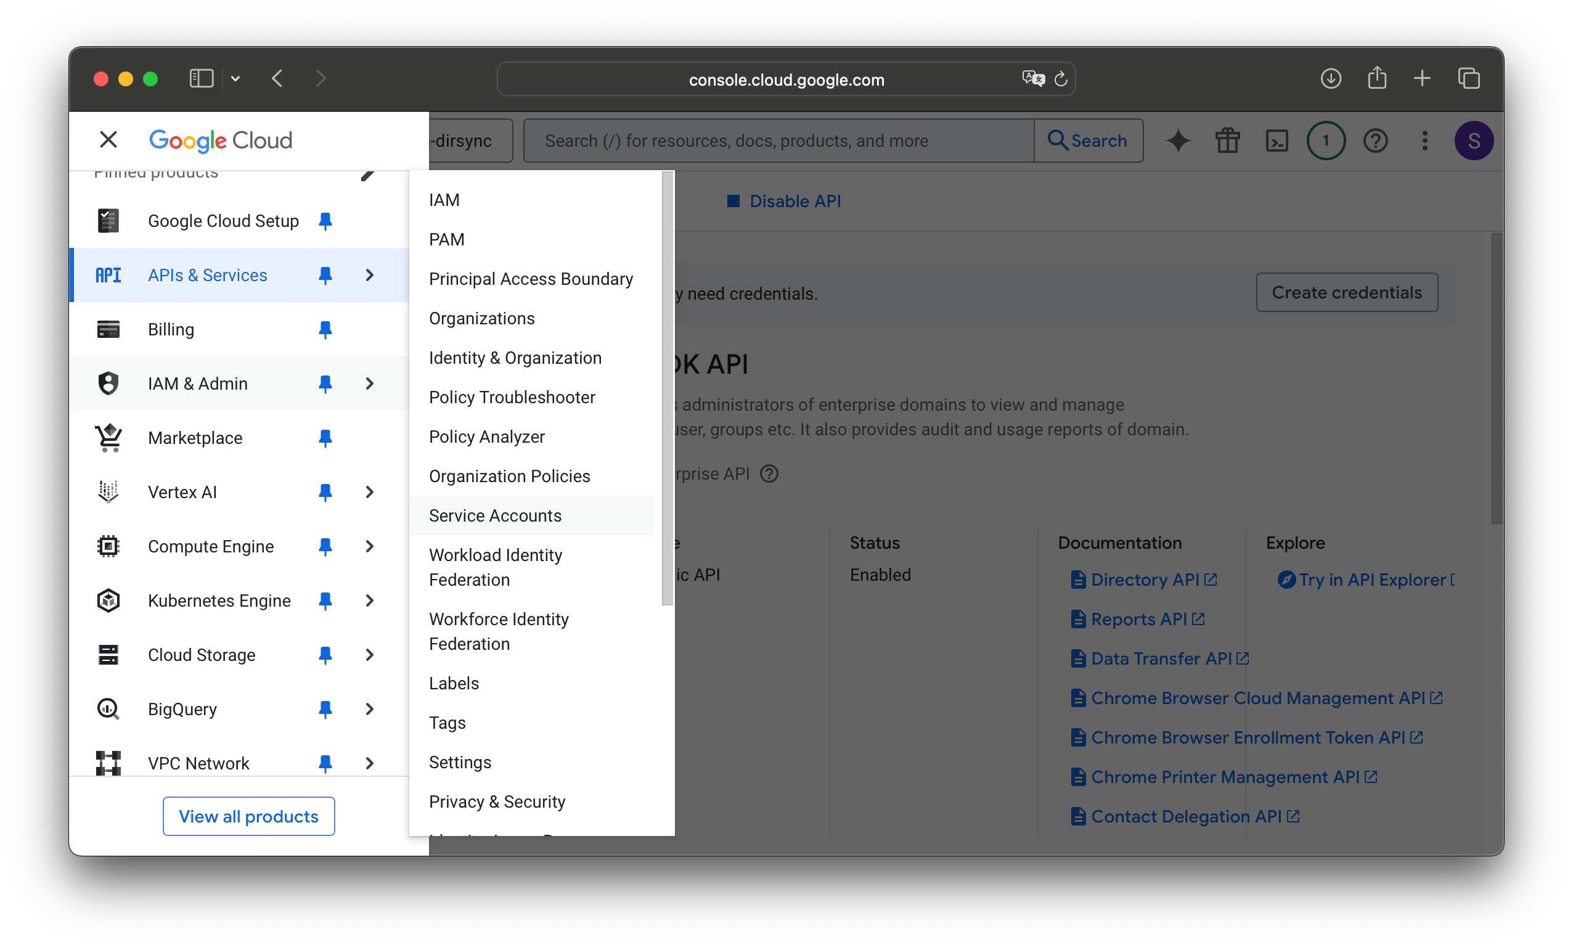The height and width of the screenshot is (947, 1573).
Task: Unpin APIs & Services
Action: point(325,275)
